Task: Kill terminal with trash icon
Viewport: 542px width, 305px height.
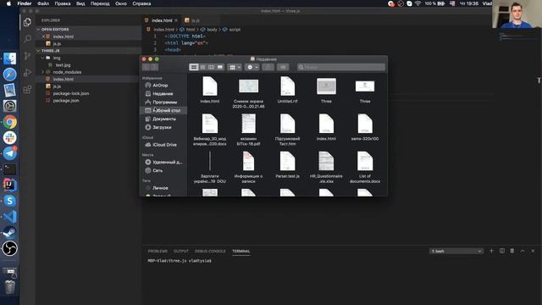Action: coord(512,251)
